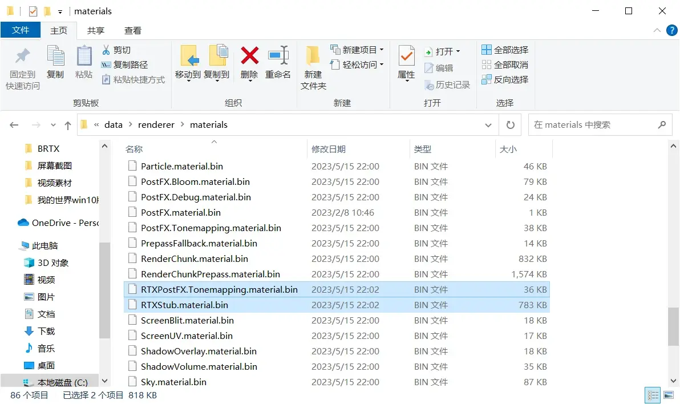Expand subfolders after data in path
Image resolution: width=680 pixels, height=404 pixels.
click(130, 124)
